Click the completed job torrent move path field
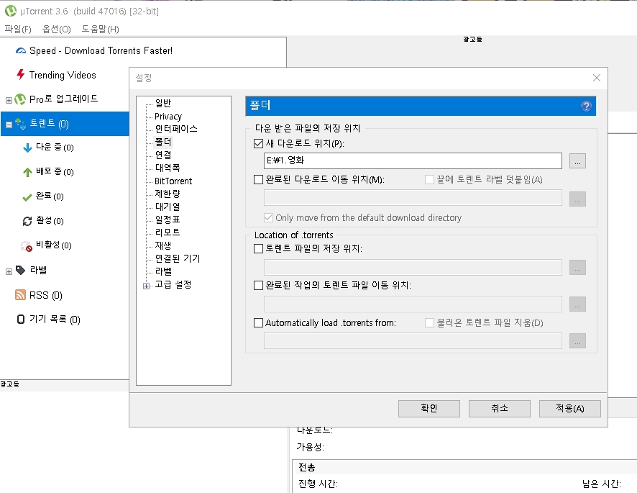The width and height of the screenshot is (637, 493). 413,304
